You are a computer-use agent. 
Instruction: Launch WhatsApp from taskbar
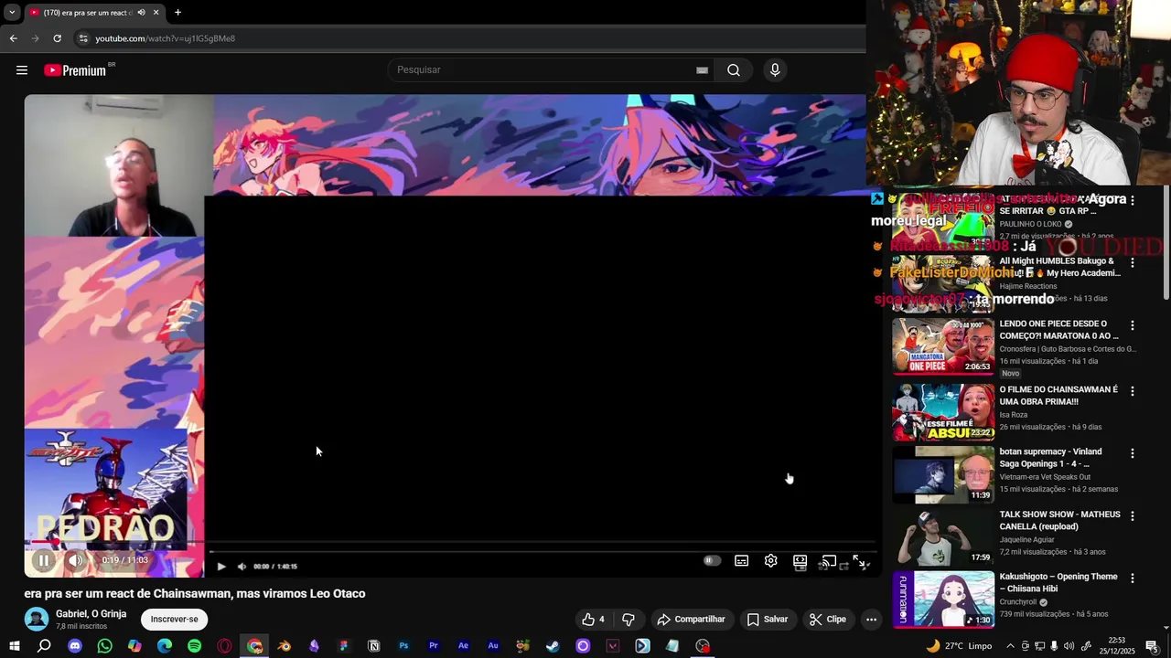(104, 646)
